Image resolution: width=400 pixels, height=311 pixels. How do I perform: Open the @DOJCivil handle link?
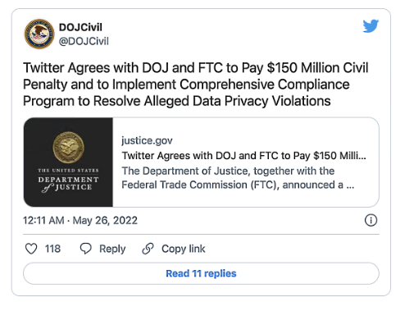[84, 41]
